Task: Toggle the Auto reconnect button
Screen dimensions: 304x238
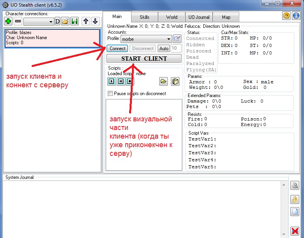Action: pyautogui.click(x=164, y=48)
